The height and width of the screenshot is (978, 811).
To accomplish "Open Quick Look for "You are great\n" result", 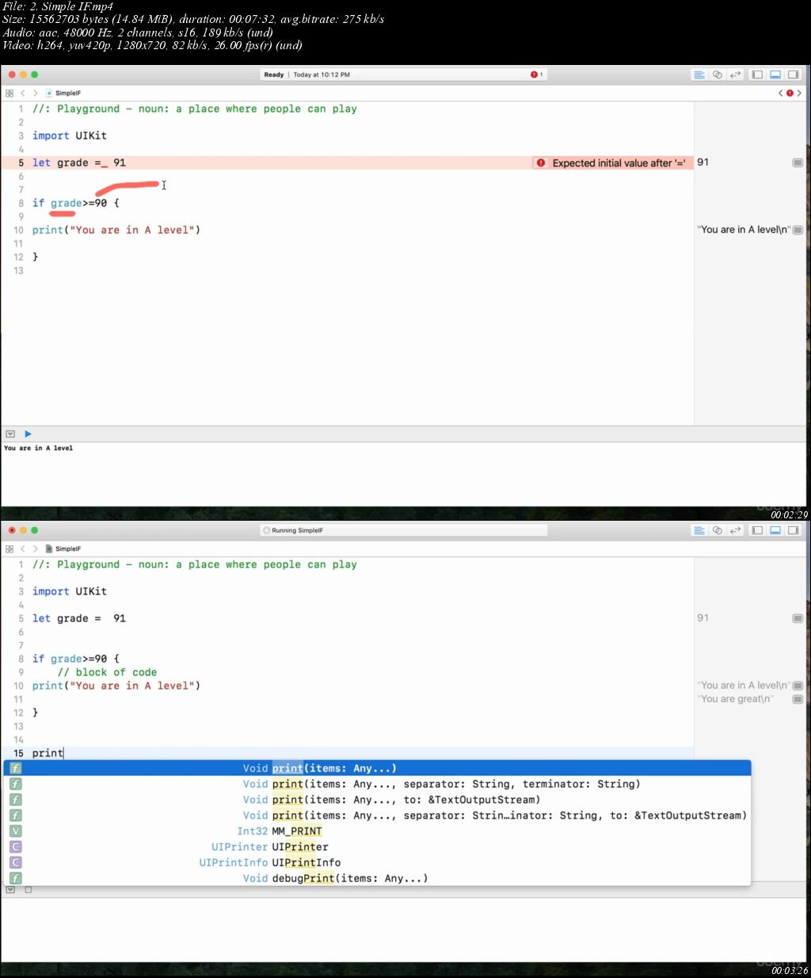I will point(798,699).
